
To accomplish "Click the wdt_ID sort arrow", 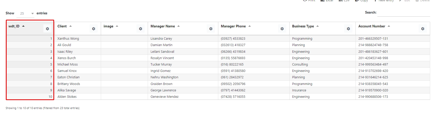I will point(23,26).
